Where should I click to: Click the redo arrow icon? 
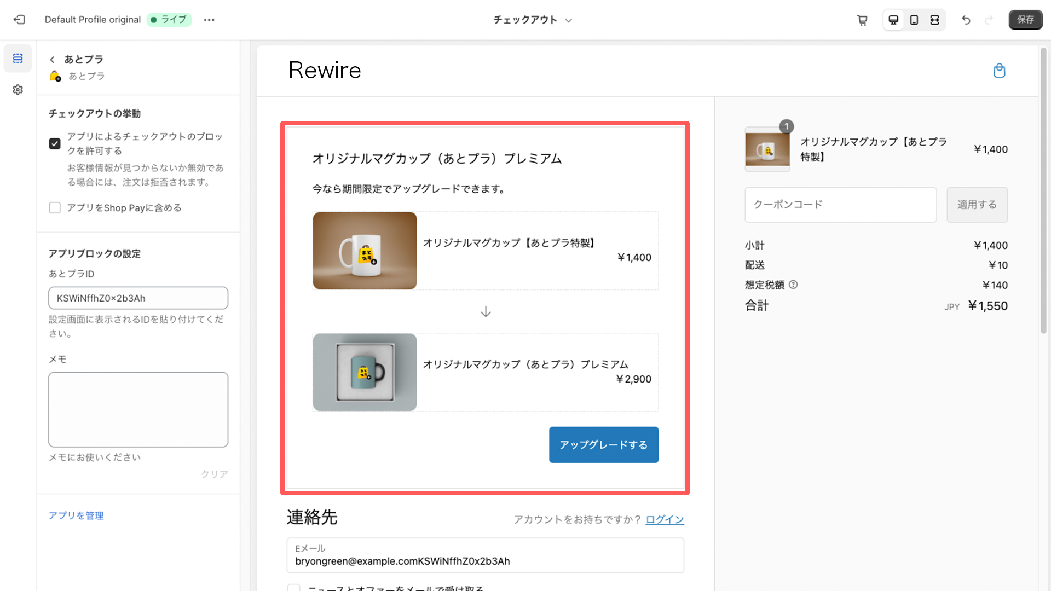coord(989,20)
